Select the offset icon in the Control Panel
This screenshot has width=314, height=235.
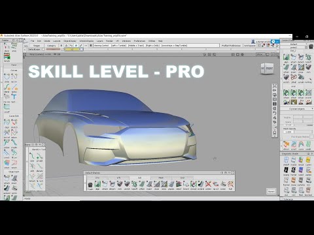click(x=287, y=67)
